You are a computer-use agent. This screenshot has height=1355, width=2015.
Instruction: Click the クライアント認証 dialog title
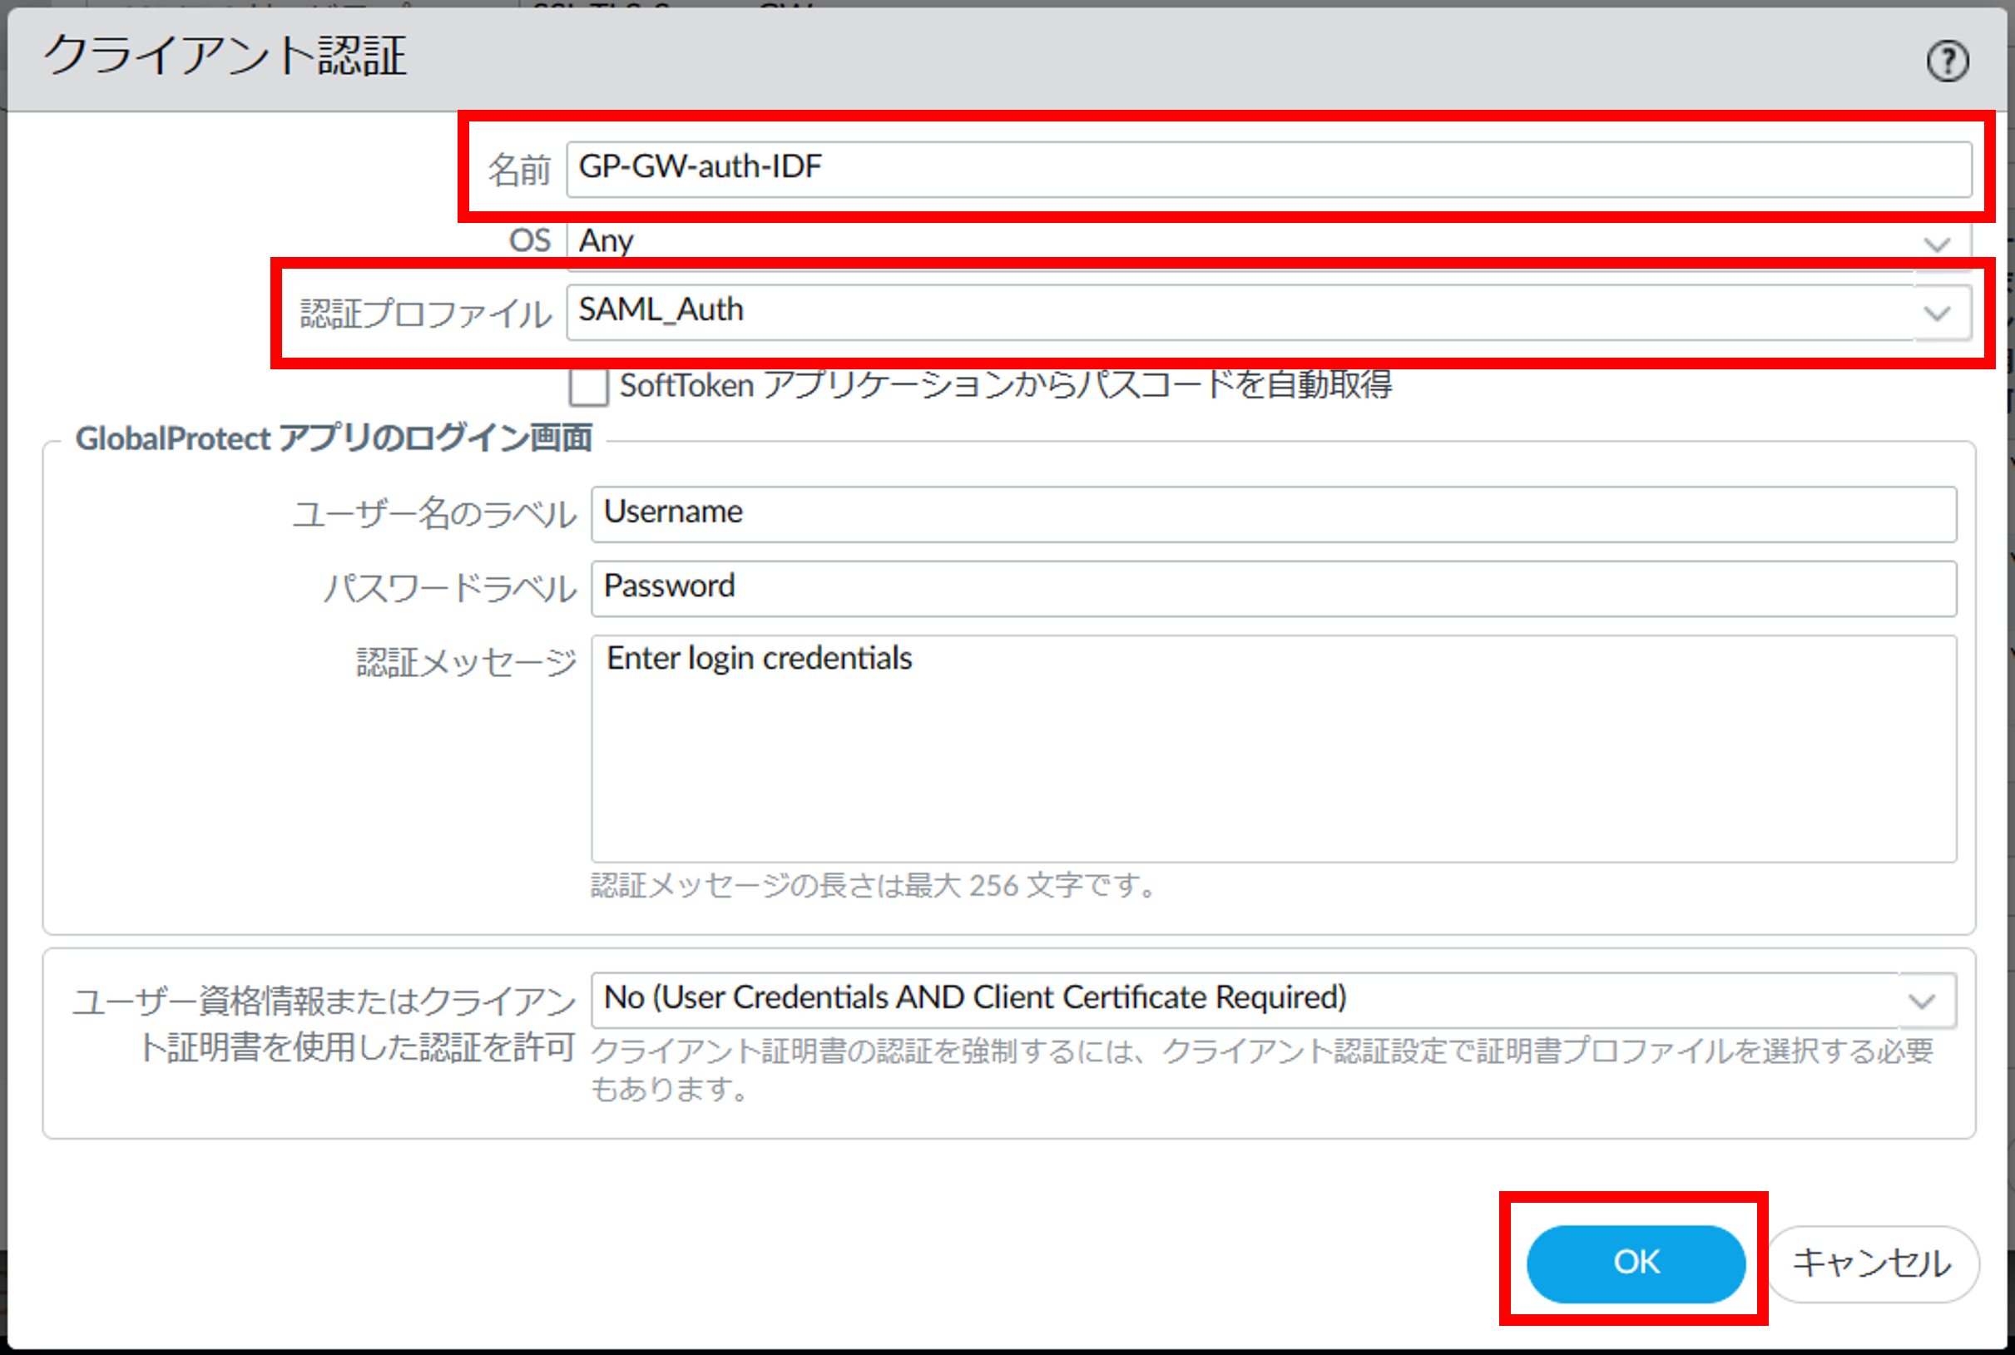pyautogui.click(x=225, y=57)
